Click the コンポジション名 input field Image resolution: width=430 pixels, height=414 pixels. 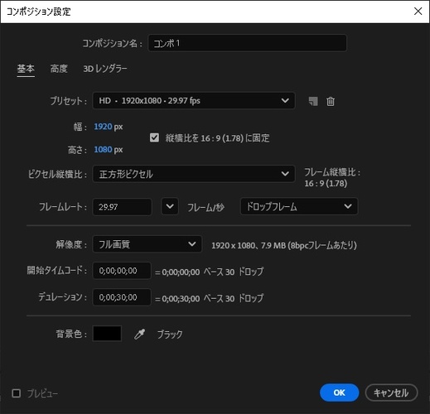coord(247,43)
